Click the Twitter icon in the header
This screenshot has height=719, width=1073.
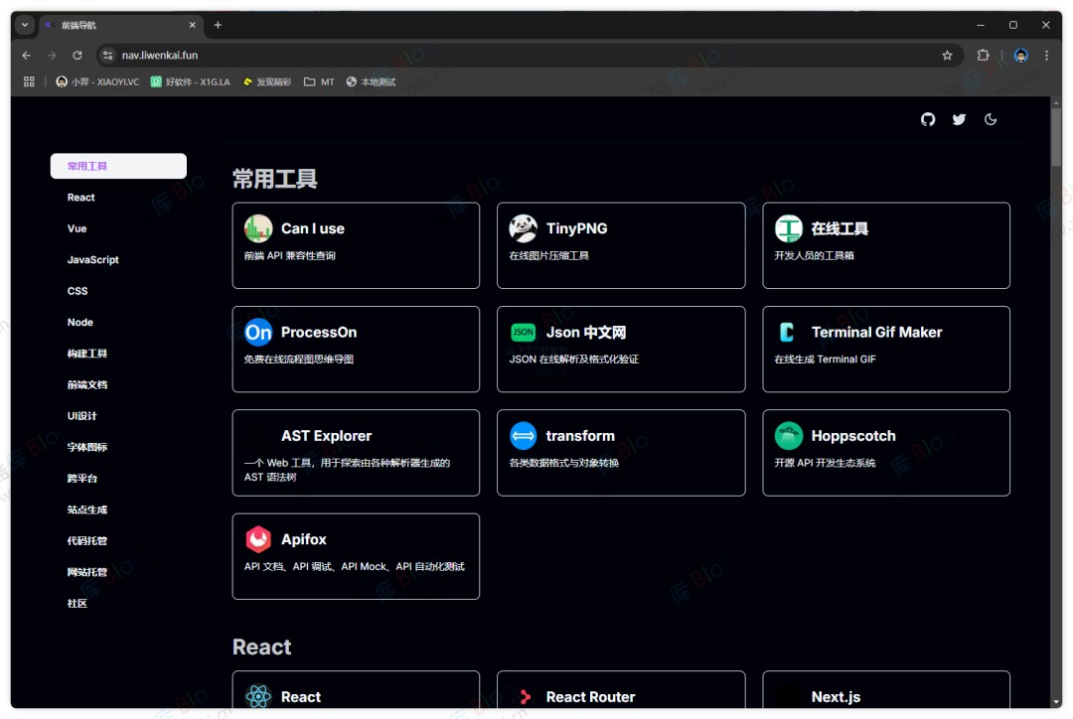tap(959, 119)
